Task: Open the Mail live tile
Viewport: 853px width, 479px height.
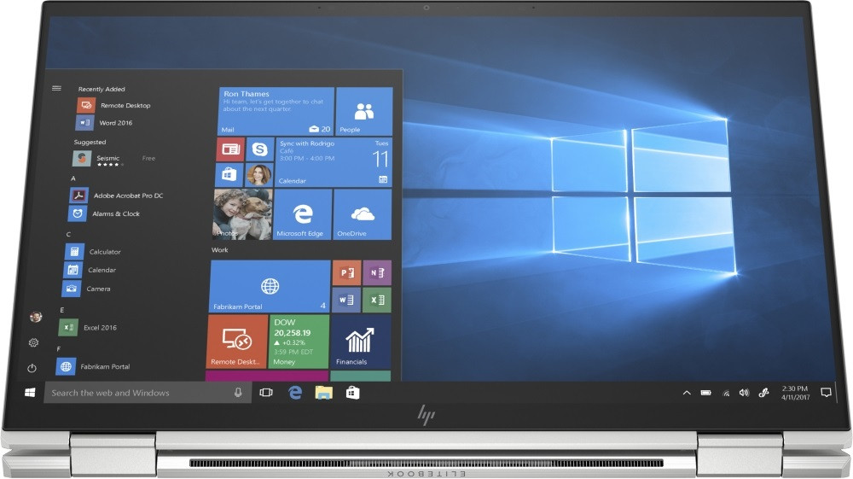Action: pos(276,111)
